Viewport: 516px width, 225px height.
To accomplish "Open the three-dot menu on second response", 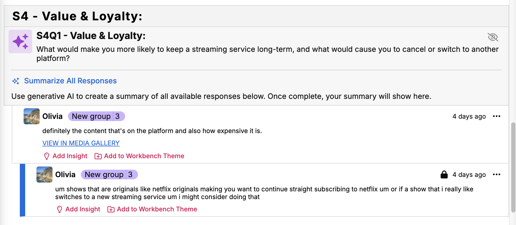I will coord(496,174).
